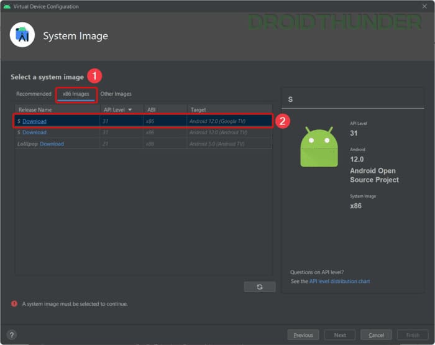435x345 pixels.
Task: Open help with the question mark icon
Action: coord(12,335)
